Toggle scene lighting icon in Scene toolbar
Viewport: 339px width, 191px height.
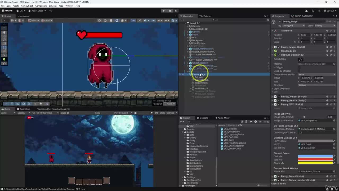(x=139, y=20)
